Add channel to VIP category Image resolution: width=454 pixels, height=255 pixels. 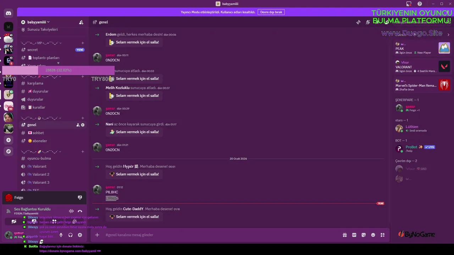coord(83,43)
